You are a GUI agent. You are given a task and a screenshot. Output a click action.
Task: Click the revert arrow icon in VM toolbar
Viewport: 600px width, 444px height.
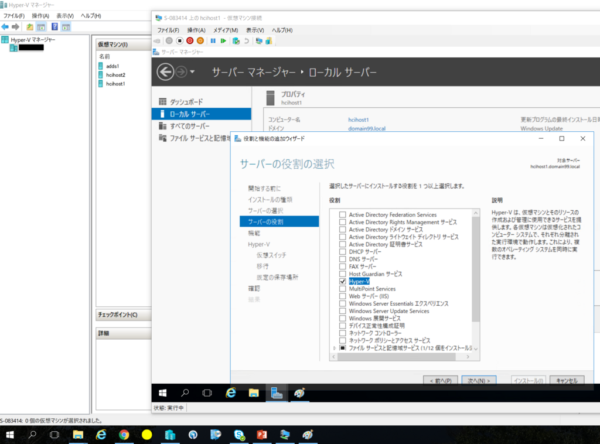pos(247,41)
